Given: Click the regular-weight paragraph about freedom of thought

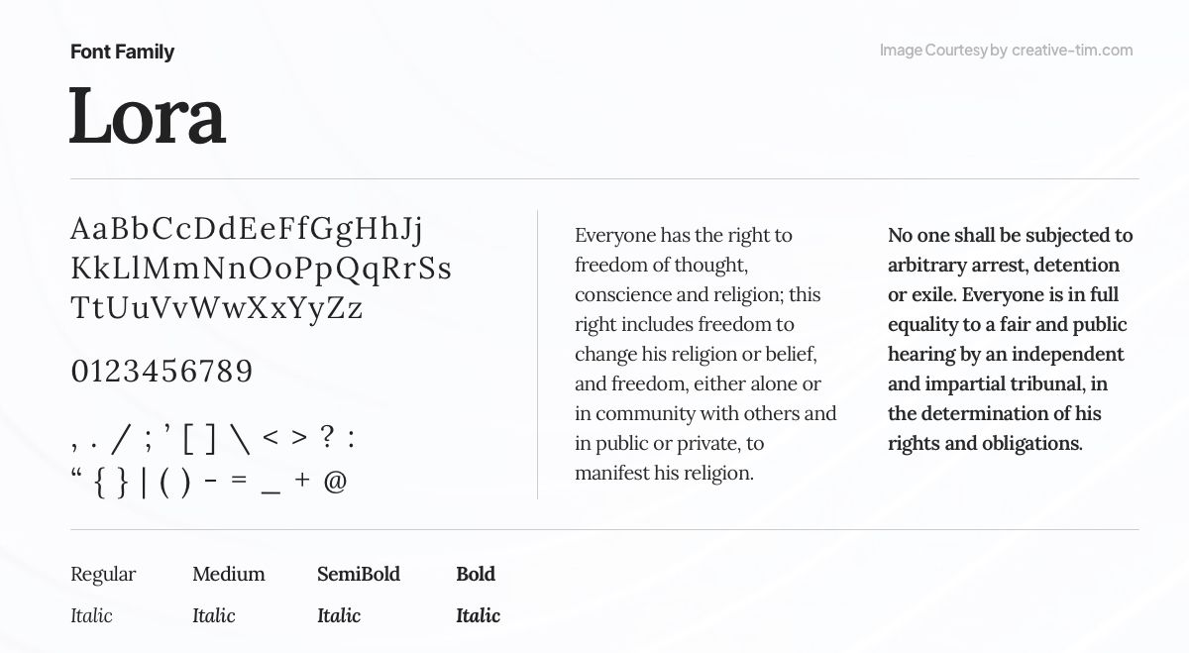Looking at the screenshot, I should [704, 354].
